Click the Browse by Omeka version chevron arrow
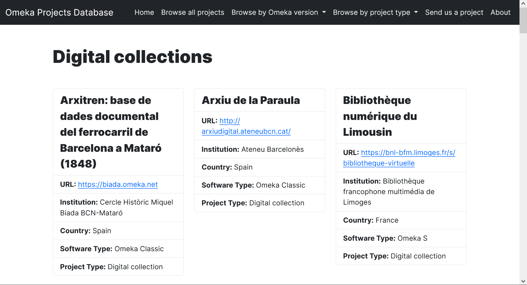The width and height of the screenshot is (527, 285). point(324,12)
